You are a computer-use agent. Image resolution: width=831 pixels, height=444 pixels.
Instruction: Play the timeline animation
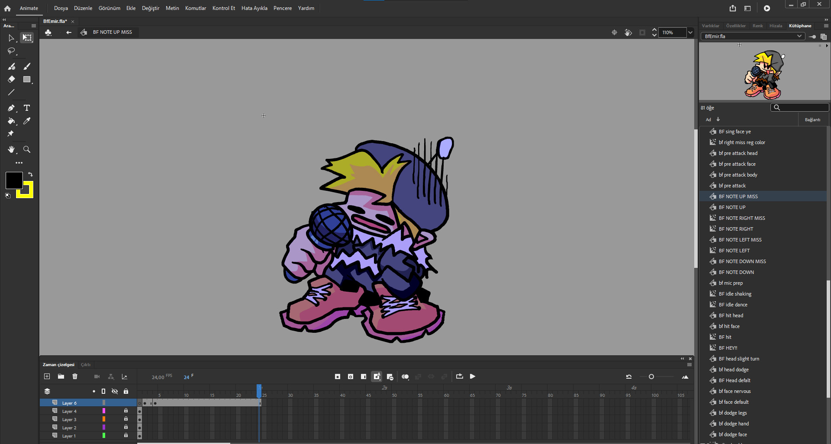tap(473, 376)
